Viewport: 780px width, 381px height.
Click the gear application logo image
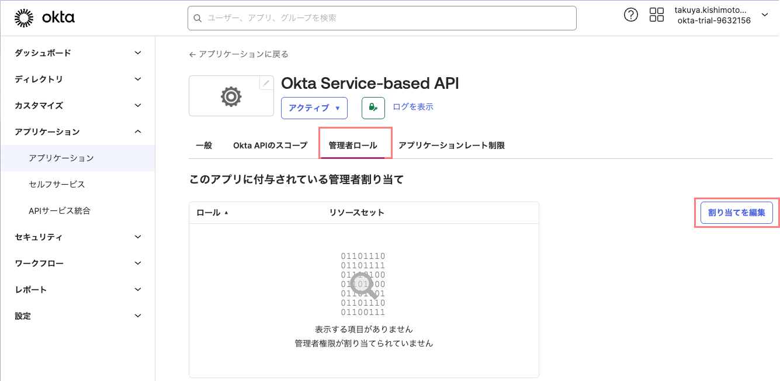(x=231, y=96)
